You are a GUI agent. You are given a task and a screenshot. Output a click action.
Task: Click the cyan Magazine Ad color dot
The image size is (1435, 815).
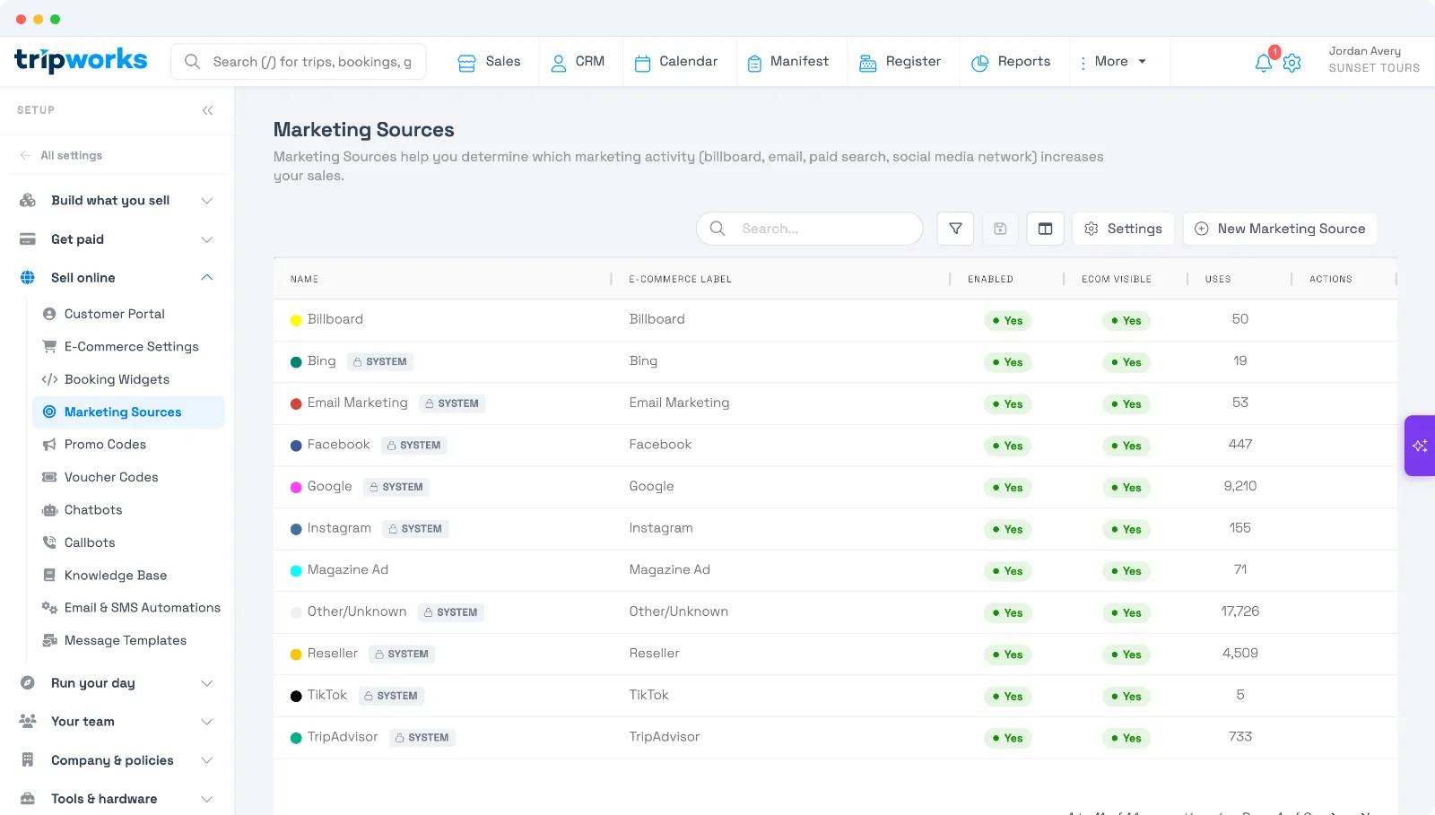coord(296,571)
